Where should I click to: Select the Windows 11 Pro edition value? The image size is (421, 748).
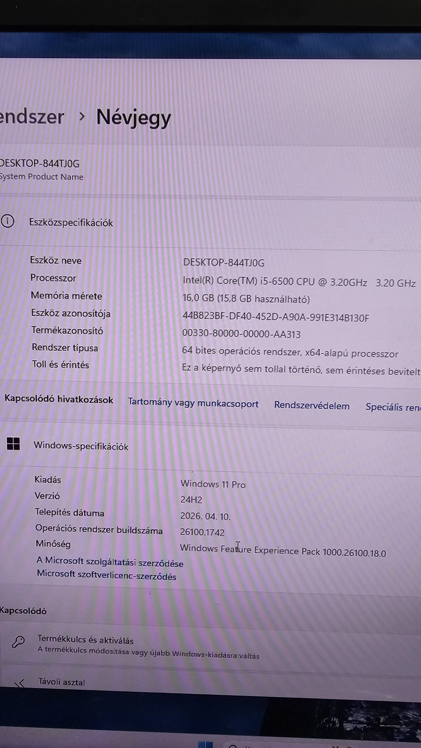213,484
